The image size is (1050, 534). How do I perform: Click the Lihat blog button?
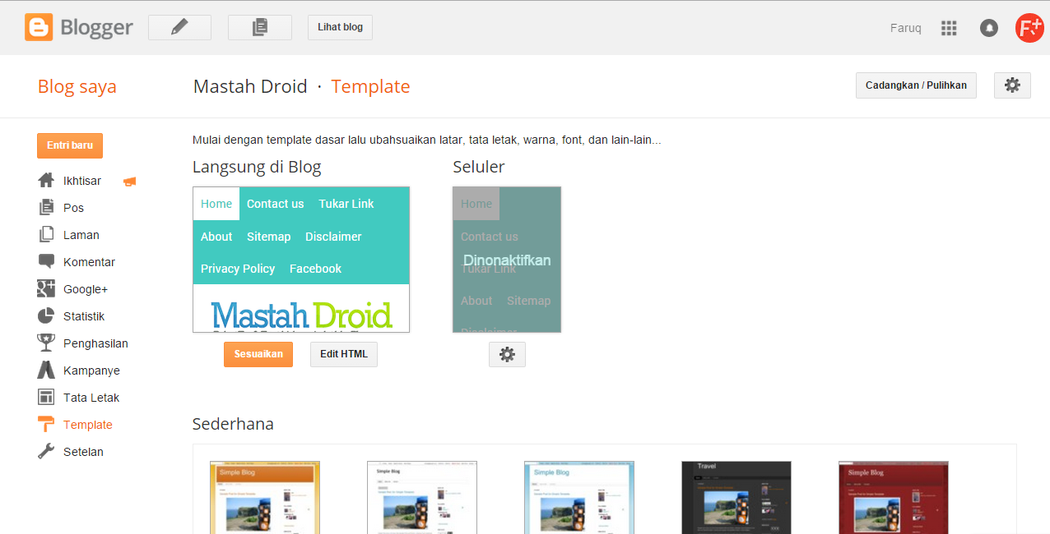coord(340,27)
